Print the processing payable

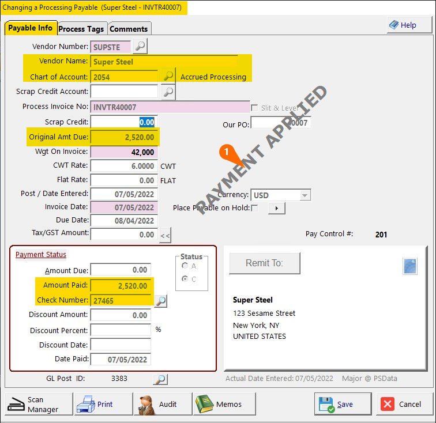tap(103, 404)
